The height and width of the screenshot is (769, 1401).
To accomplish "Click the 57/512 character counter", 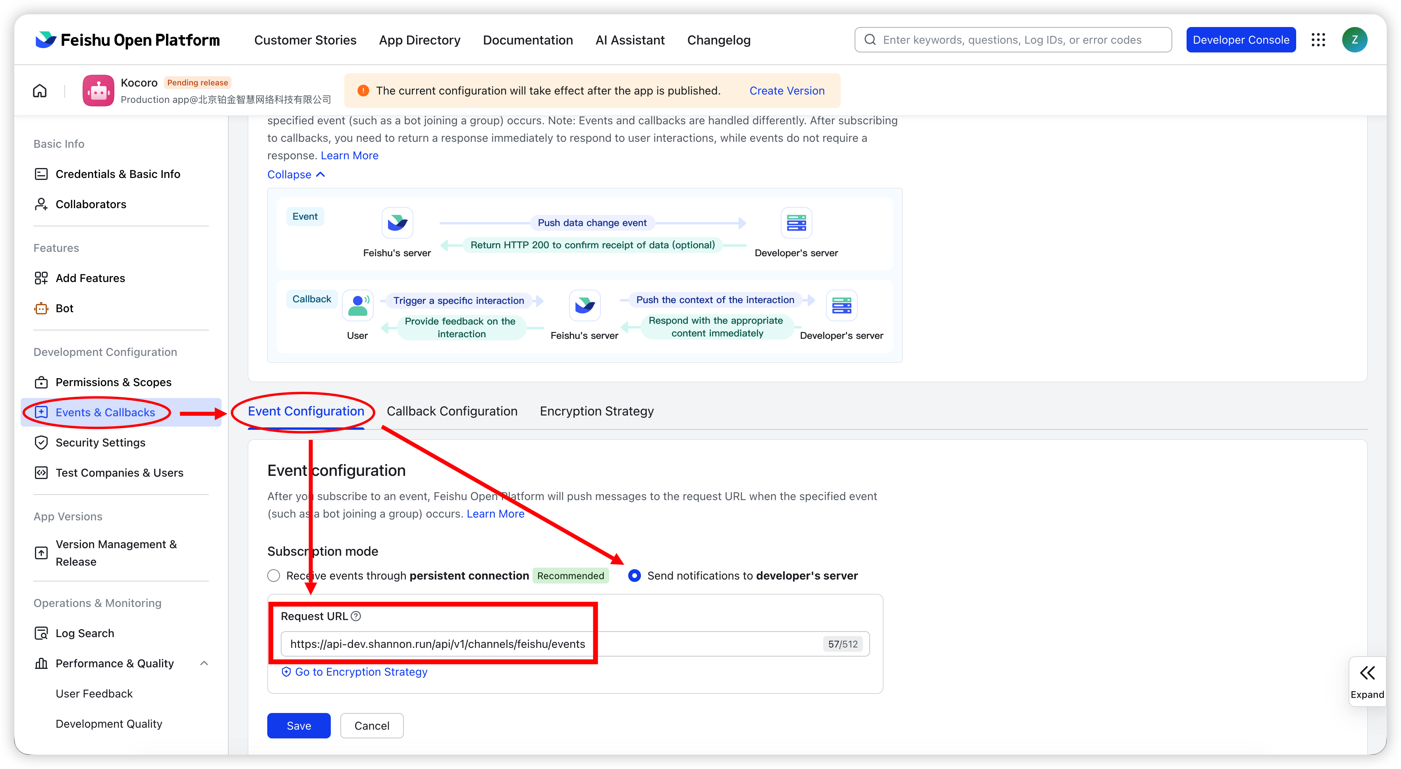I will tap(842, 644).
